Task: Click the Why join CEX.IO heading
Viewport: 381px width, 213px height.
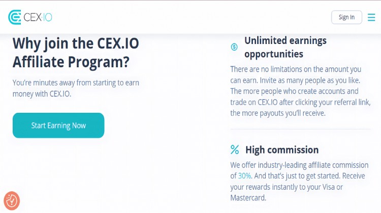Action: [x=76, y=53]
